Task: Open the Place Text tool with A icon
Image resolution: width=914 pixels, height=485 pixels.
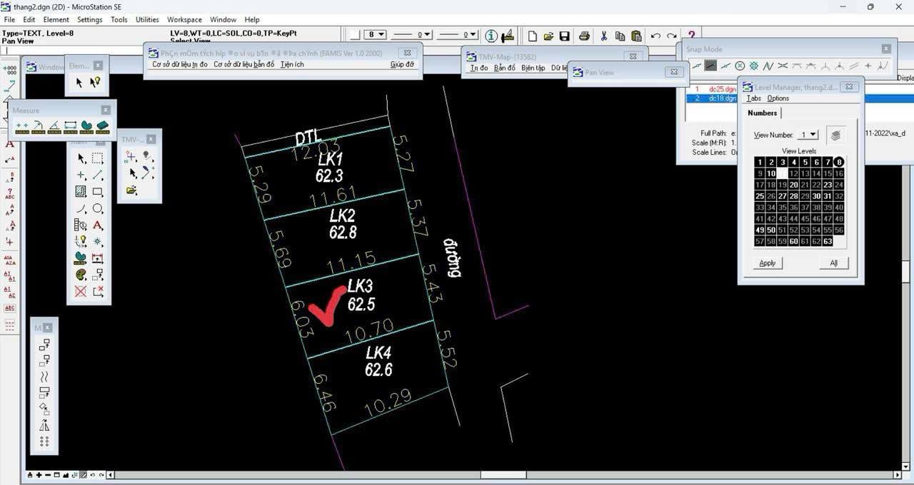Action: click(x=96, y=225)
